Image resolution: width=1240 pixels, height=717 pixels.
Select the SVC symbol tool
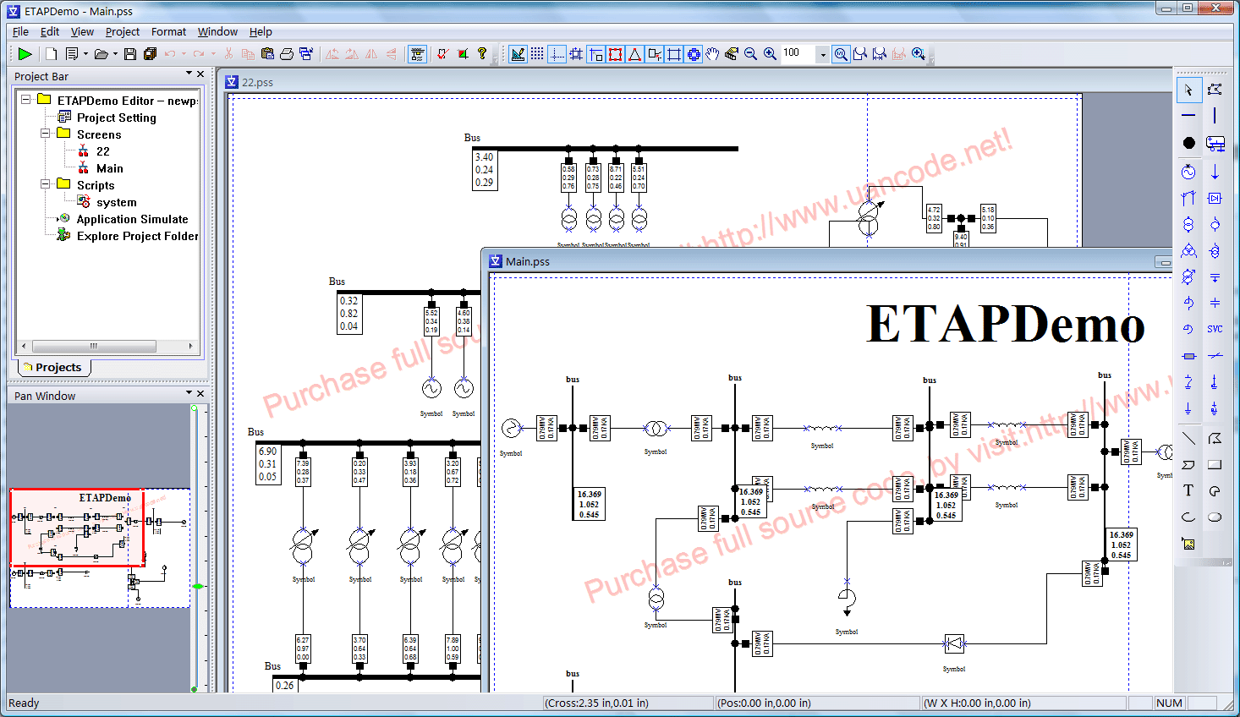coord(1215,328)
